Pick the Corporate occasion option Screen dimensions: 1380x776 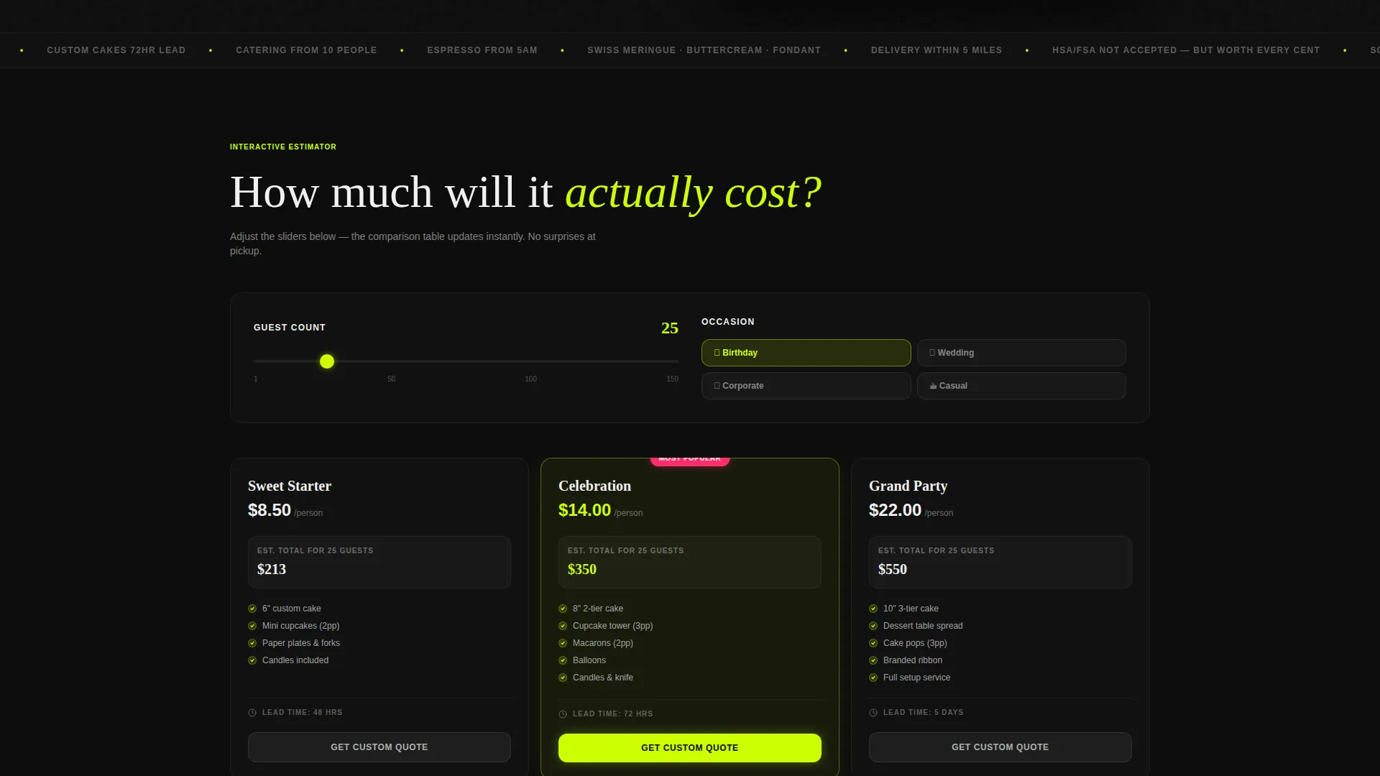click(806, 386)
